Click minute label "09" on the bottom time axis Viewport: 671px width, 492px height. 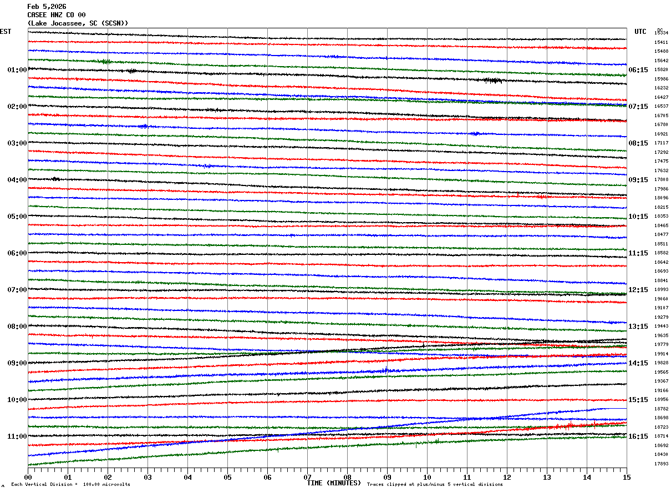(x=387, y=477)
